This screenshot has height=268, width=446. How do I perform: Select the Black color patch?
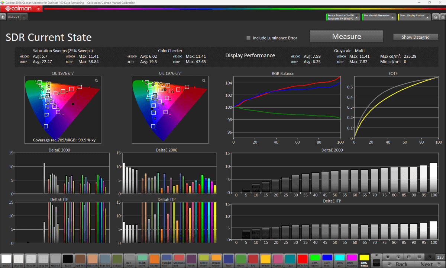point(68,260)
